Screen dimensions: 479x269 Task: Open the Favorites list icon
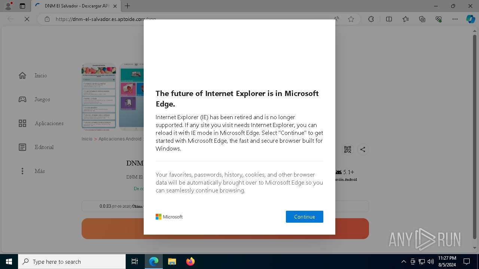click(x=406, y=19)
